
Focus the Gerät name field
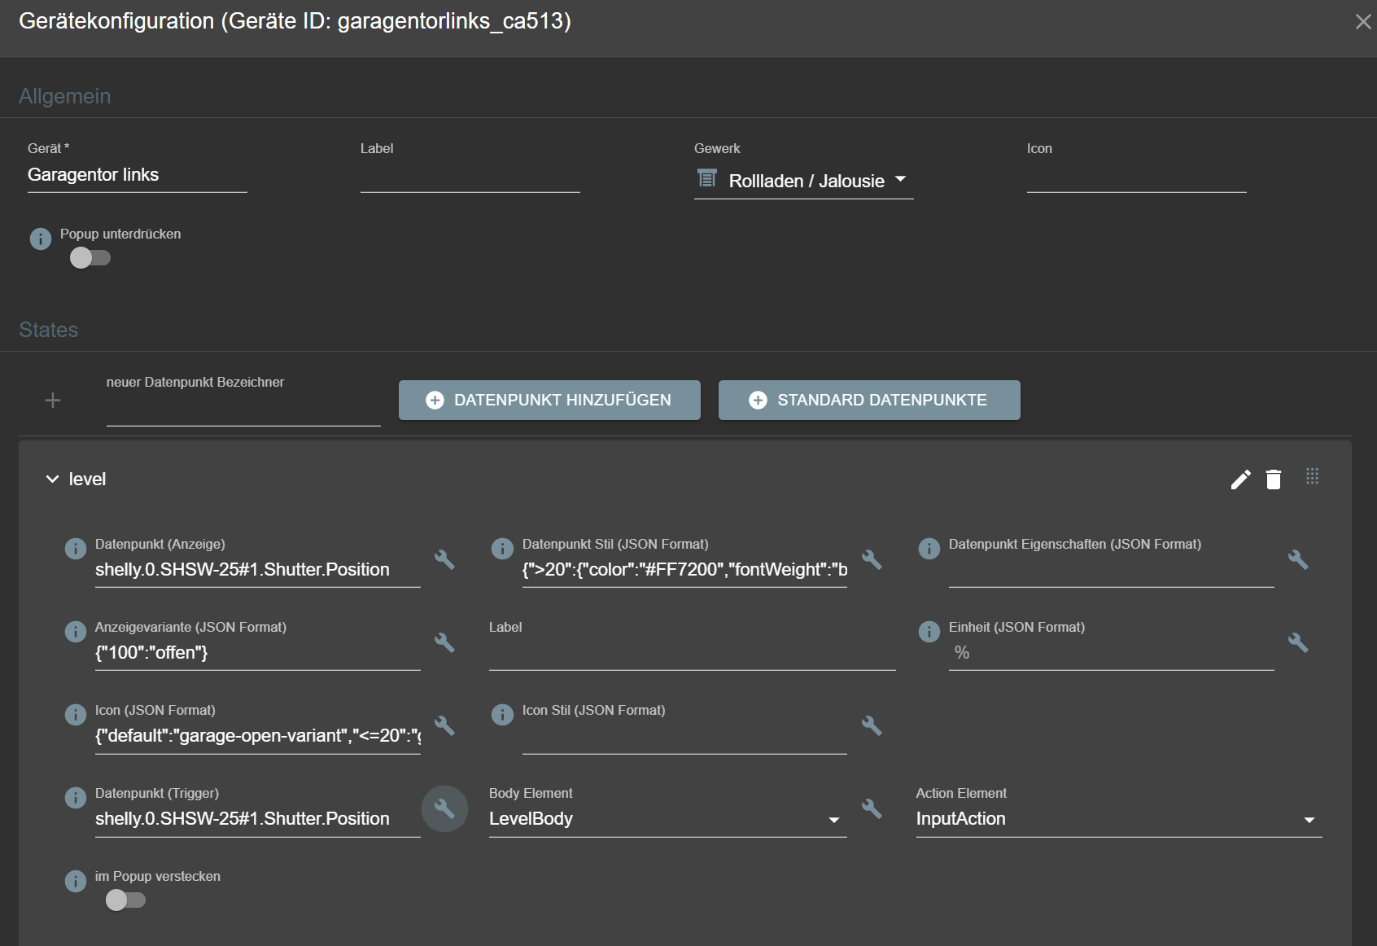pos(137,175)
